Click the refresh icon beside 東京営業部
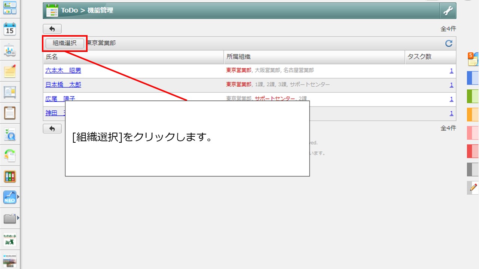This screenshot has height=269, width=479. pos(449,43)
